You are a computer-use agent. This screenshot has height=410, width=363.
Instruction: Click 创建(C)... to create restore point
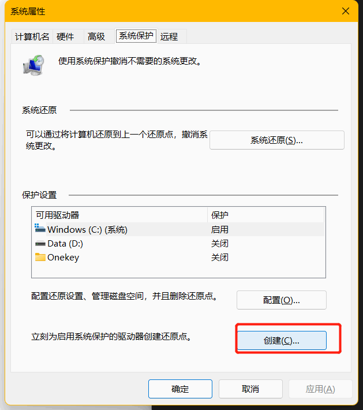point(282,341)
